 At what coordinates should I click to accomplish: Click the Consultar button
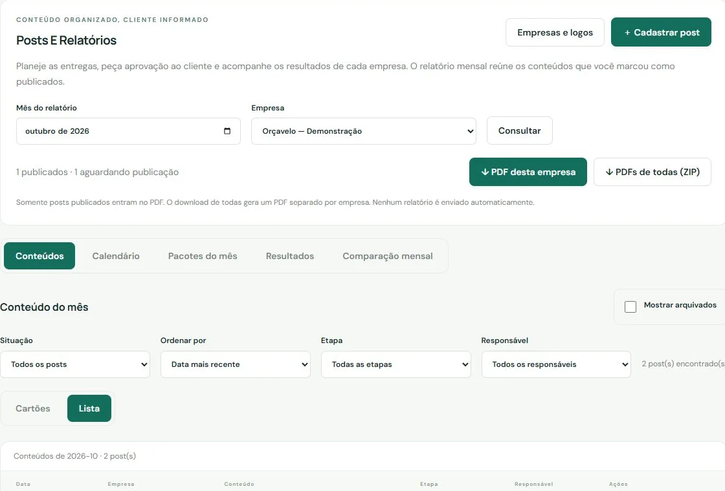(x=520, y=131)
